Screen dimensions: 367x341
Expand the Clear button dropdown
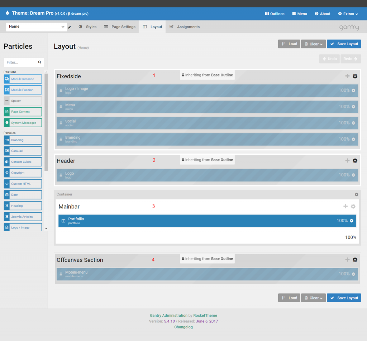pyautogui.click(x=321, y=44)
